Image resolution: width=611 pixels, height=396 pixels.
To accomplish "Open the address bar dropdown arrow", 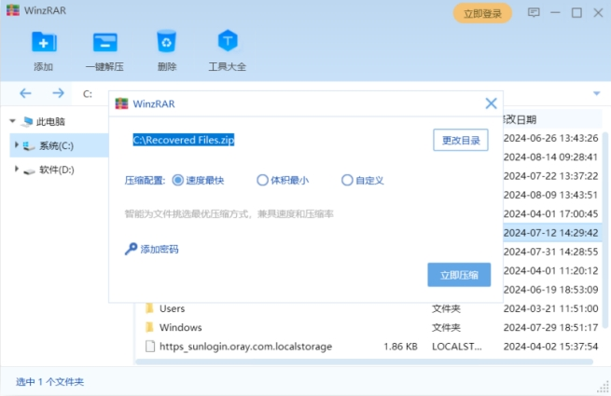I will [x=596, y=93].
